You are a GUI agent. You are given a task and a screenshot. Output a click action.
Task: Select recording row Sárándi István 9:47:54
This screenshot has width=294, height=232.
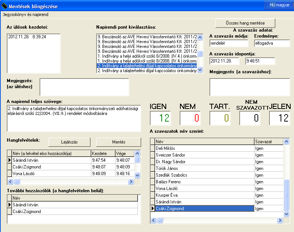(71, 160)
